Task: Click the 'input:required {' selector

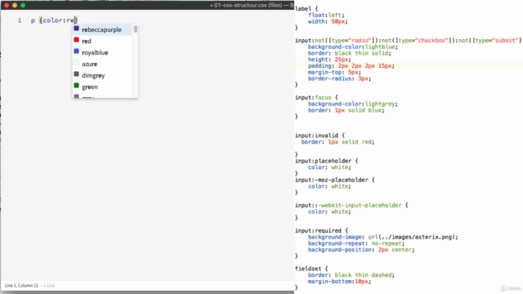Action: (321, 230)
